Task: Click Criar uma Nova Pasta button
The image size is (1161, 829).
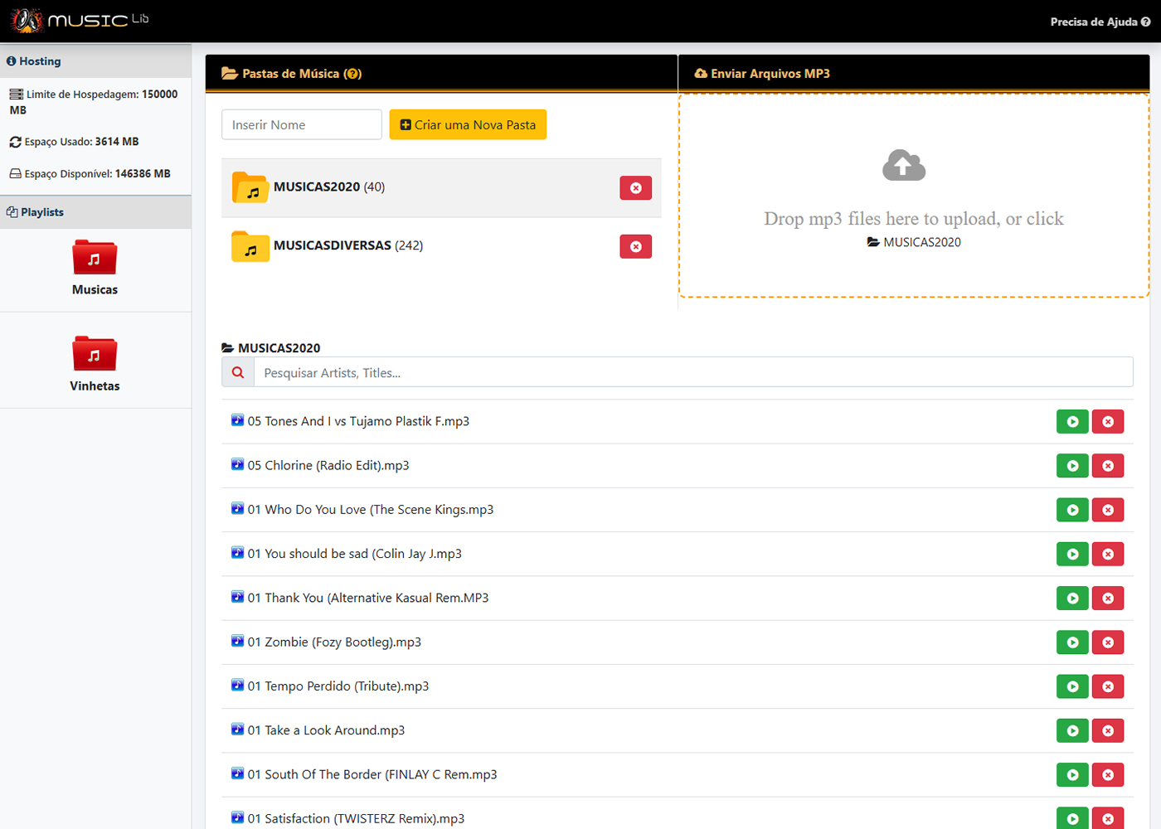Action: coord(468,125)
